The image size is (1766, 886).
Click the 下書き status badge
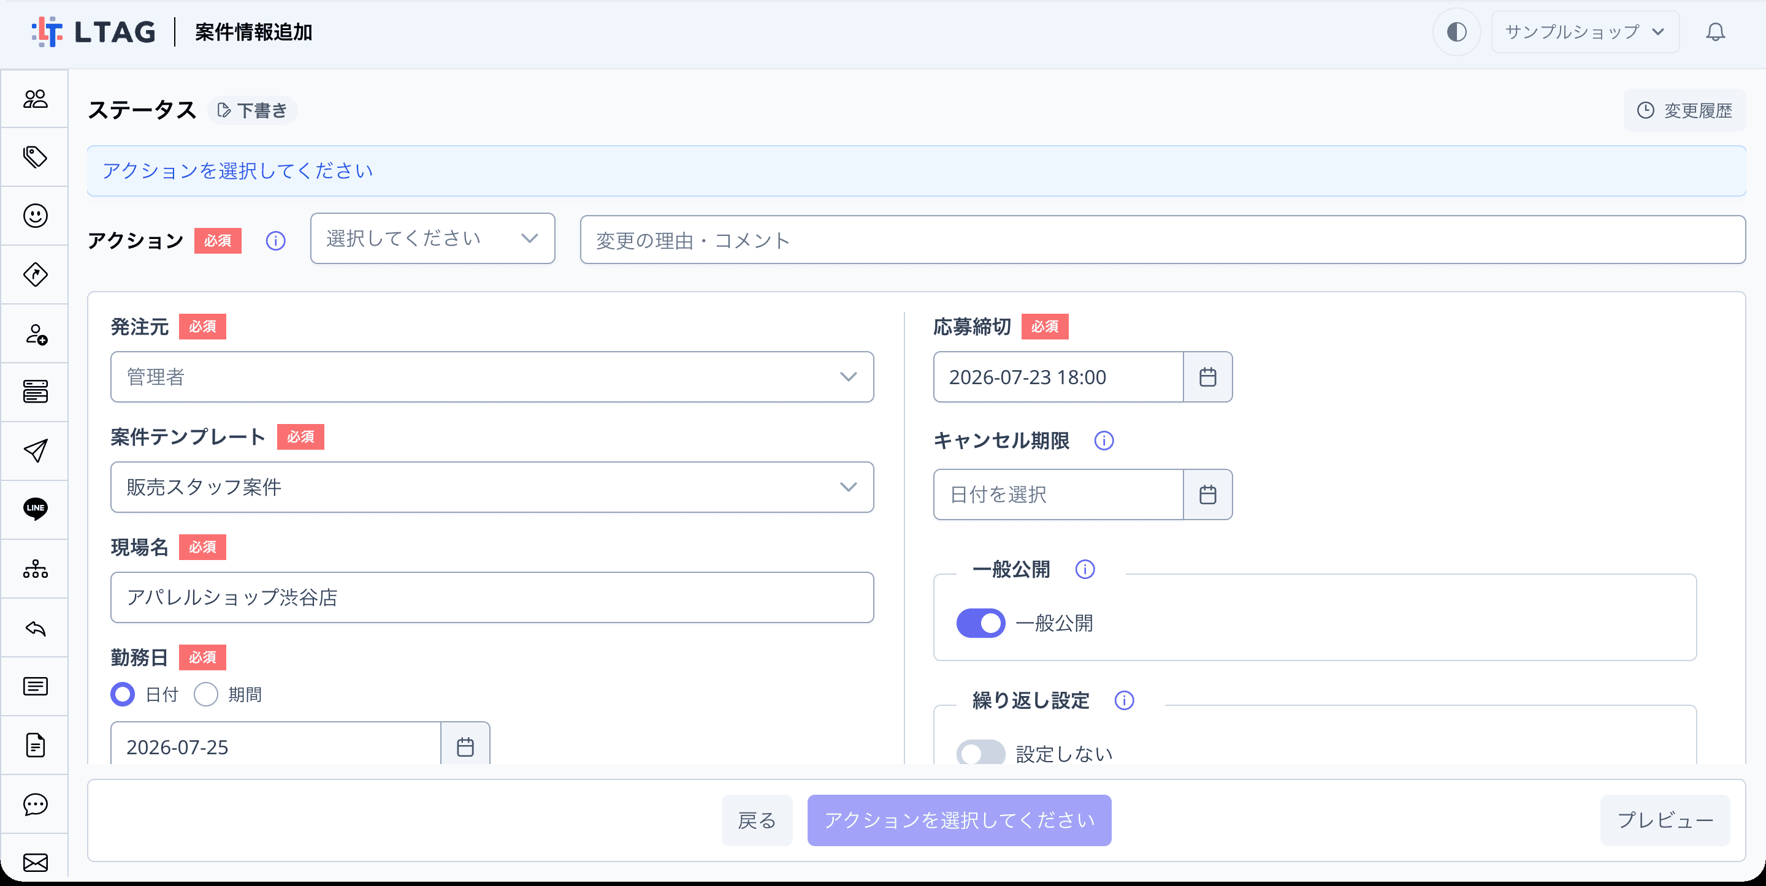(251, 110)
